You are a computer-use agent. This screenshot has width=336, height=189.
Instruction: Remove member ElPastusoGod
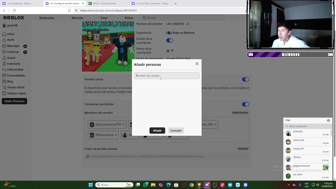pos(116,135)
